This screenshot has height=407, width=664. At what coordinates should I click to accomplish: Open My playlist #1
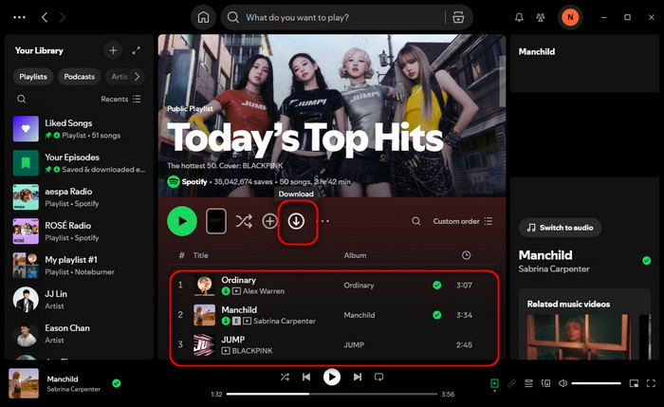(x=80, y=266)
